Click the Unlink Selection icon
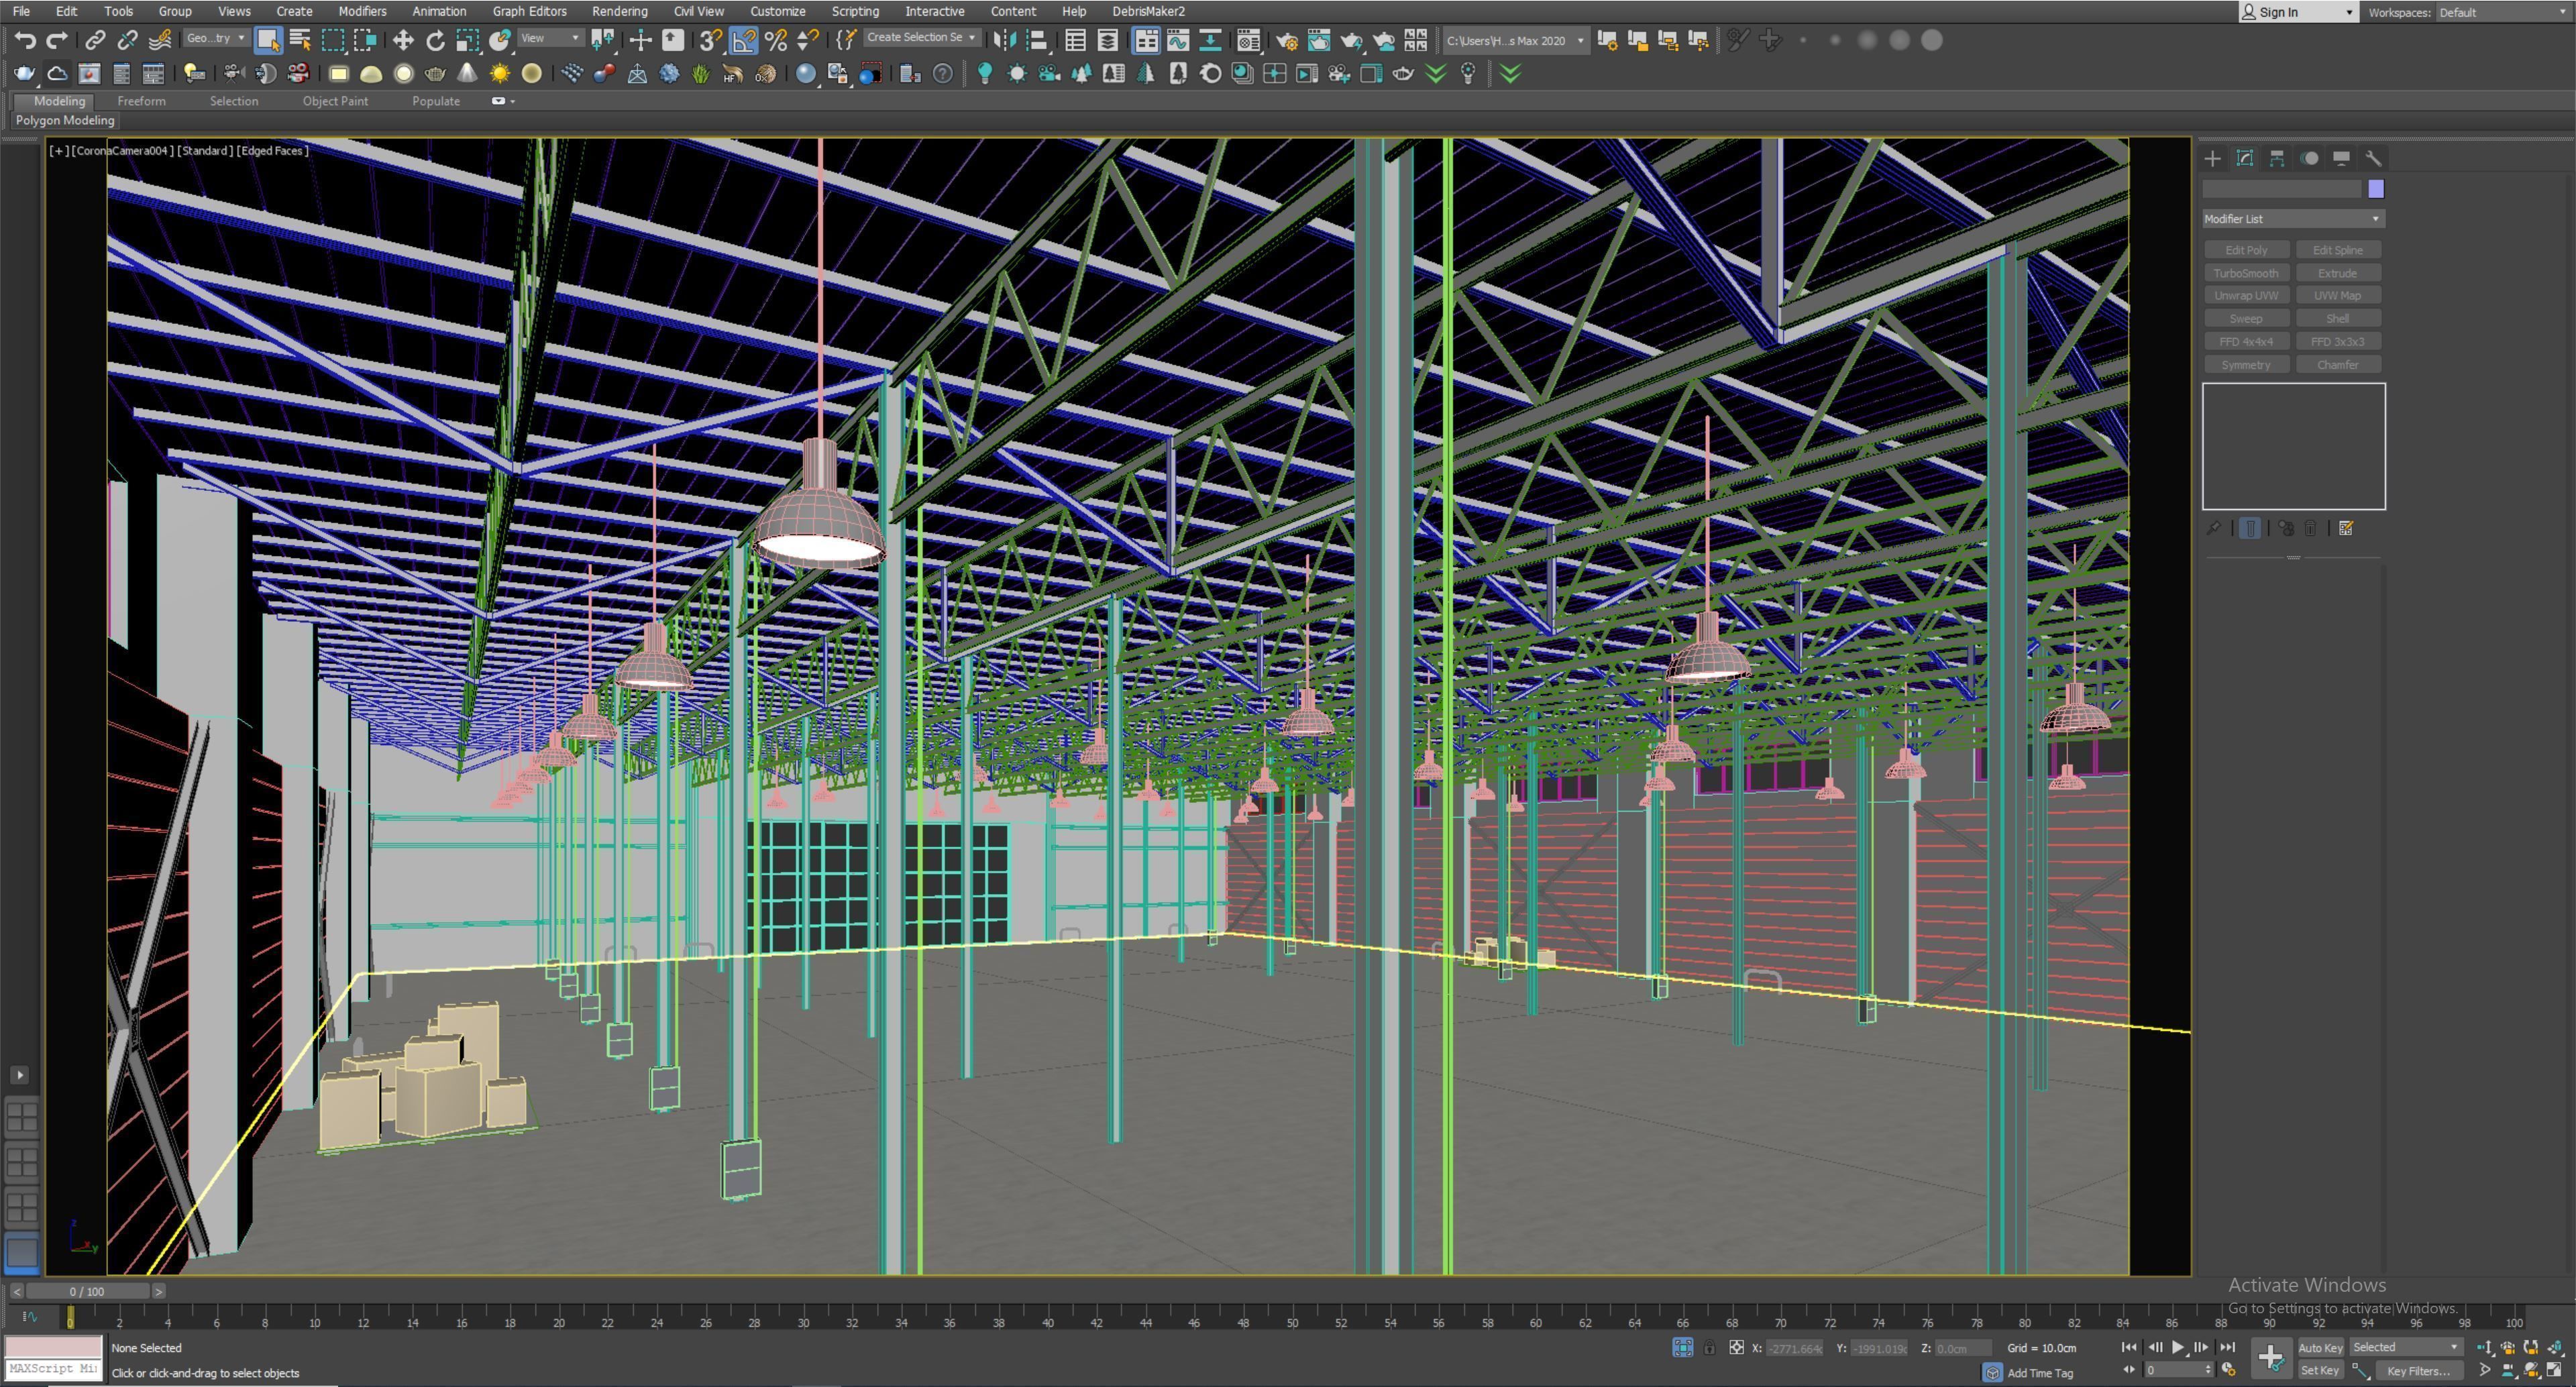2576x1387 pixels. pos(127,40)
